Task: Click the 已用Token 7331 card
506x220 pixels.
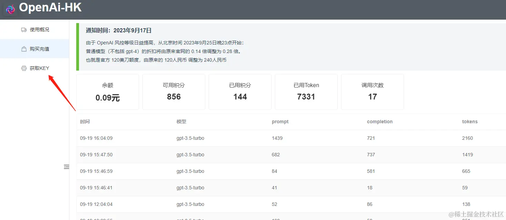Action: click(306, 92)
